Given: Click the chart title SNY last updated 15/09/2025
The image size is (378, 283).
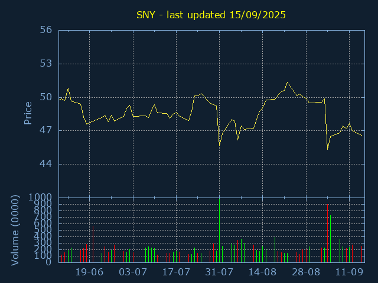Looking at the screenshot, I should (211, 15).
